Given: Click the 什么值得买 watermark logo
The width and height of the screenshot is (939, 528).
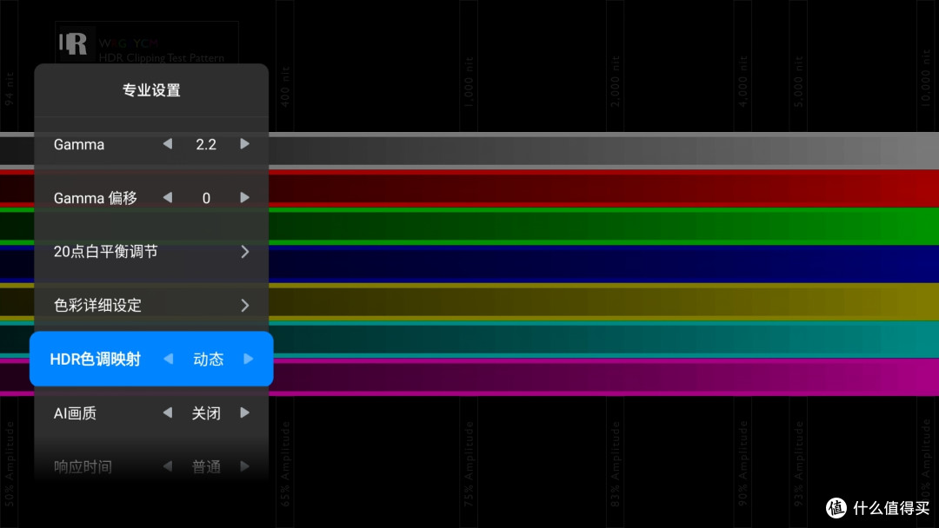Looking at the screenshot, I should click(x=878, y=507).
